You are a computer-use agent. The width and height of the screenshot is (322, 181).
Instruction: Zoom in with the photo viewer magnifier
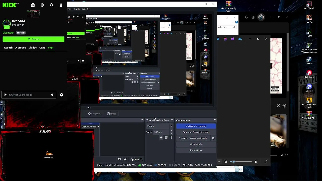(256, 162)
